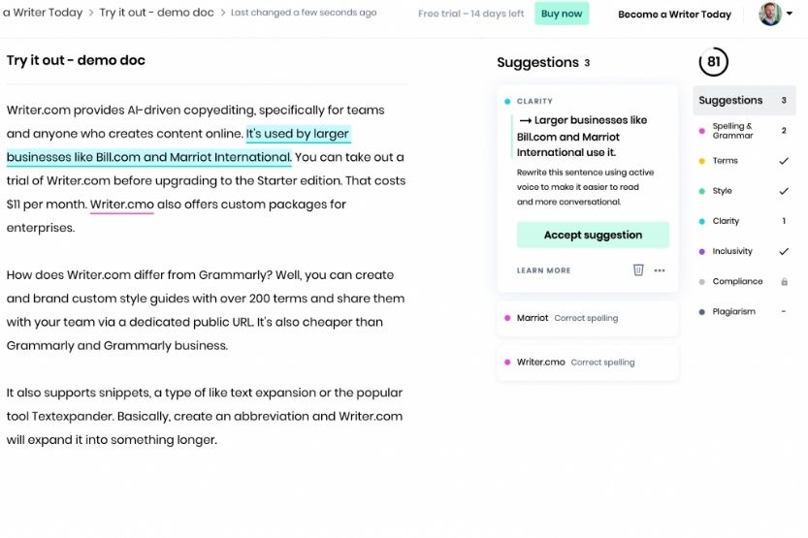Click the magenta dot beside Marriot
This screenshot has height=538, width=808.
[x=507, y=318]
